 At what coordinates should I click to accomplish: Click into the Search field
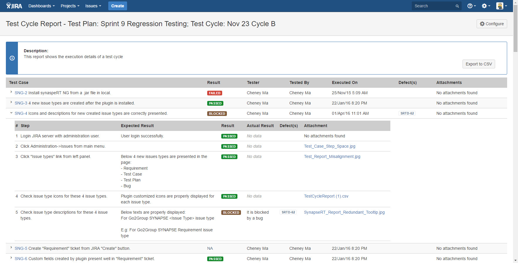point(433,6)
